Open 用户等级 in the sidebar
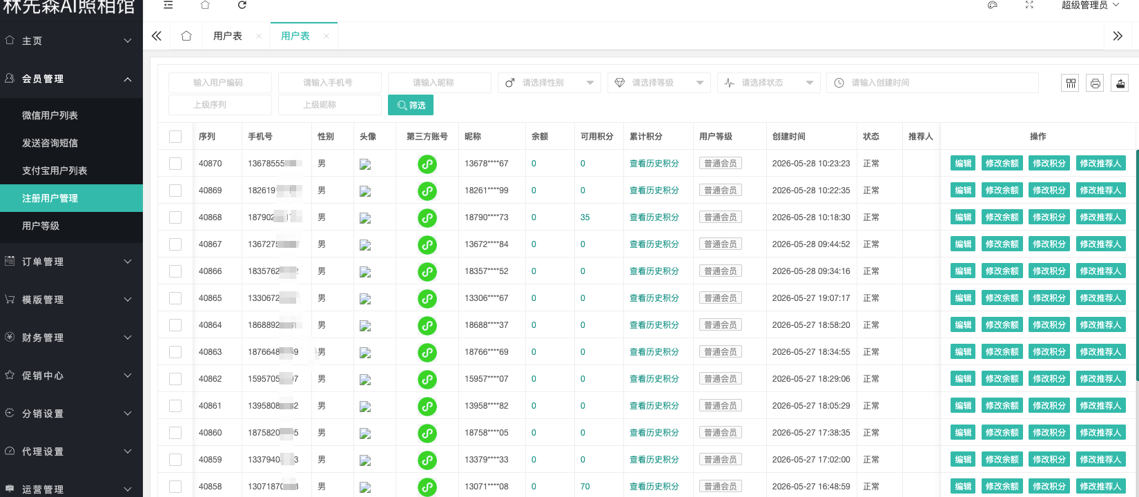1139x497 pixels. 71,226
